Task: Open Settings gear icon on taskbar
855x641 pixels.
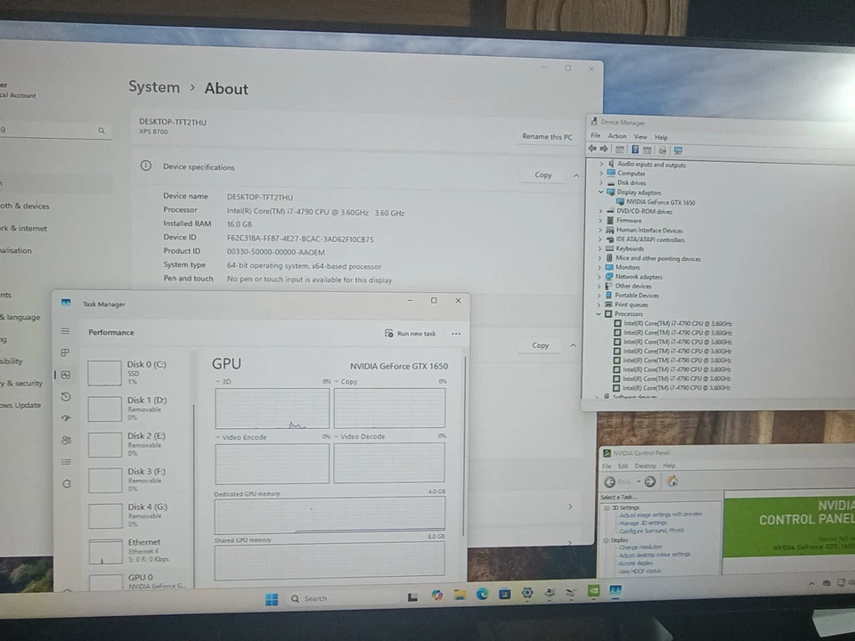Action: [x=527, y=593]
